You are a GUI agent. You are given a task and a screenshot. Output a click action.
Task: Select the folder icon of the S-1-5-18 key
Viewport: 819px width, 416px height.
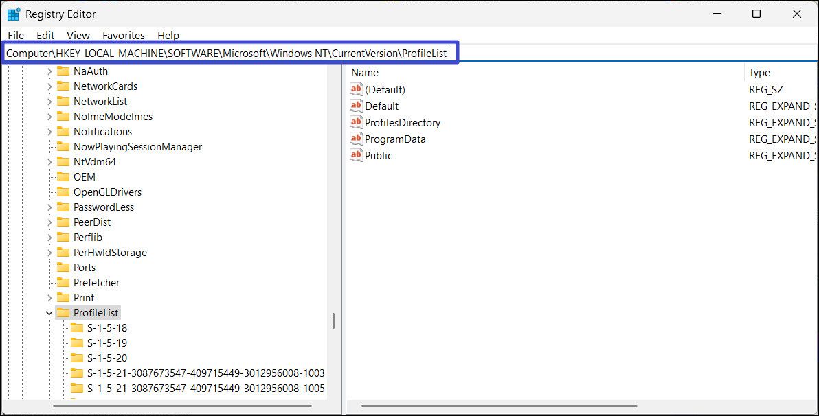77,327
